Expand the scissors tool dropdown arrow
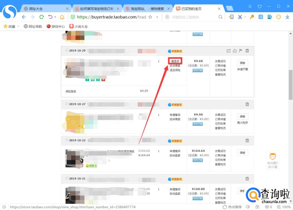Viewport: 293px width, 210px height. 245,17
